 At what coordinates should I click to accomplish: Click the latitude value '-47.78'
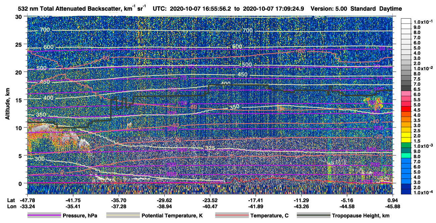[x=27, y=200]
